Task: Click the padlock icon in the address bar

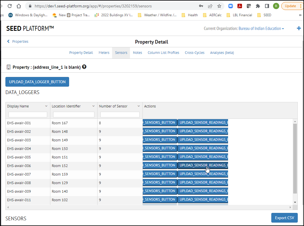Action: coord(30,6)
